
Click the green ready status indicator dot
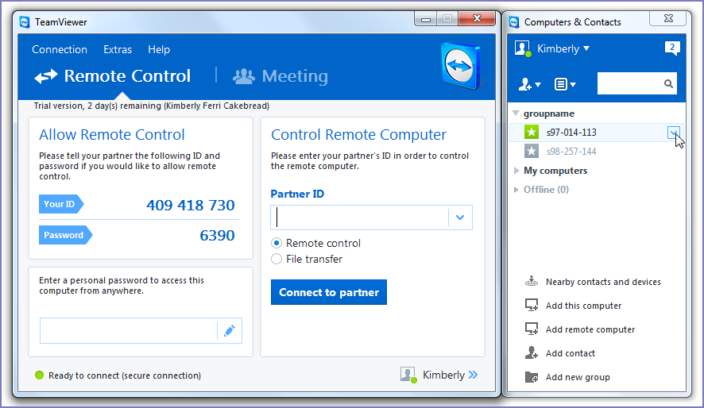coord(40,375)
